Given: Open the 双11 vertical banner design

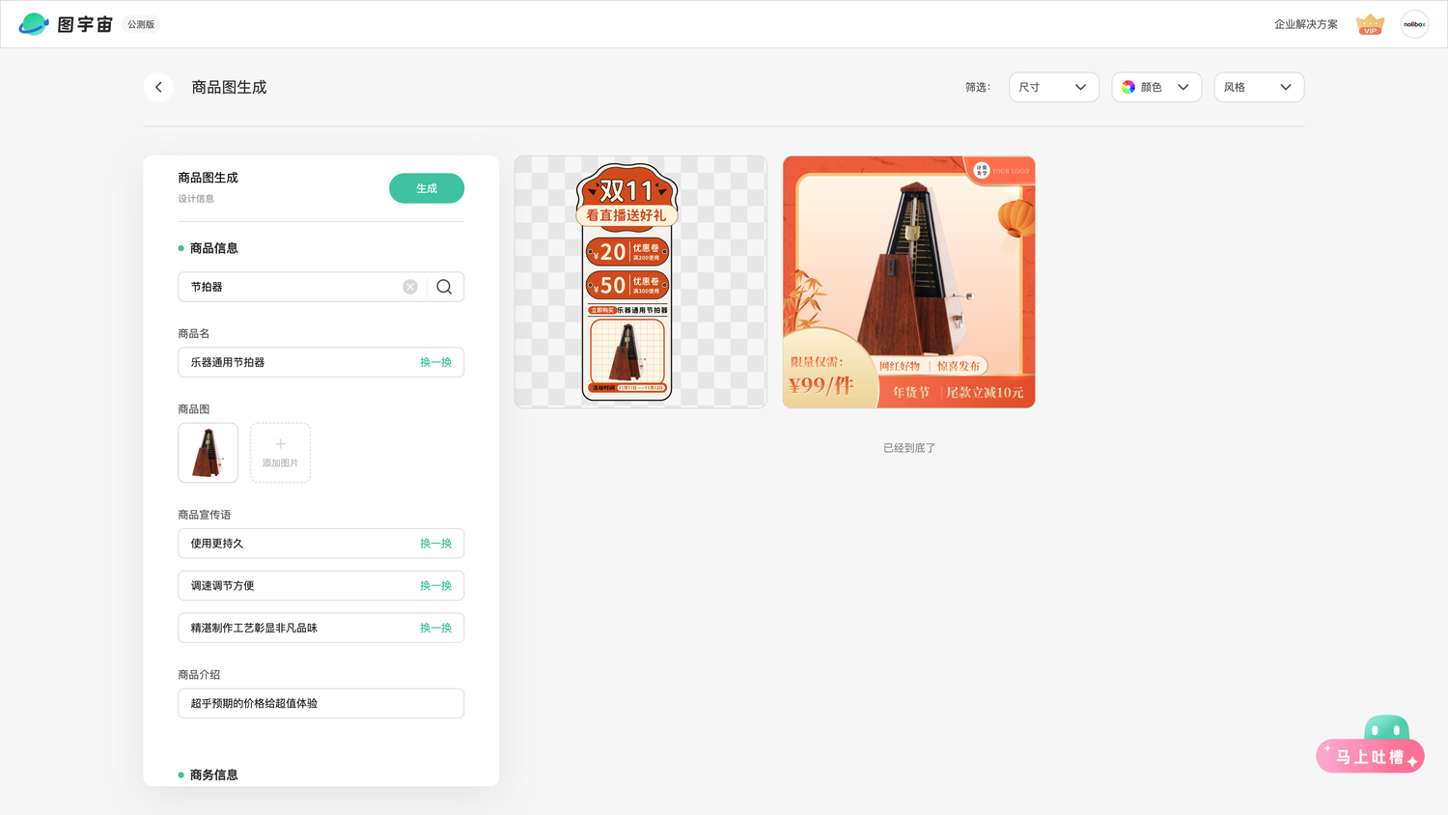Looking at the screenshot, I should coord(641,282).
